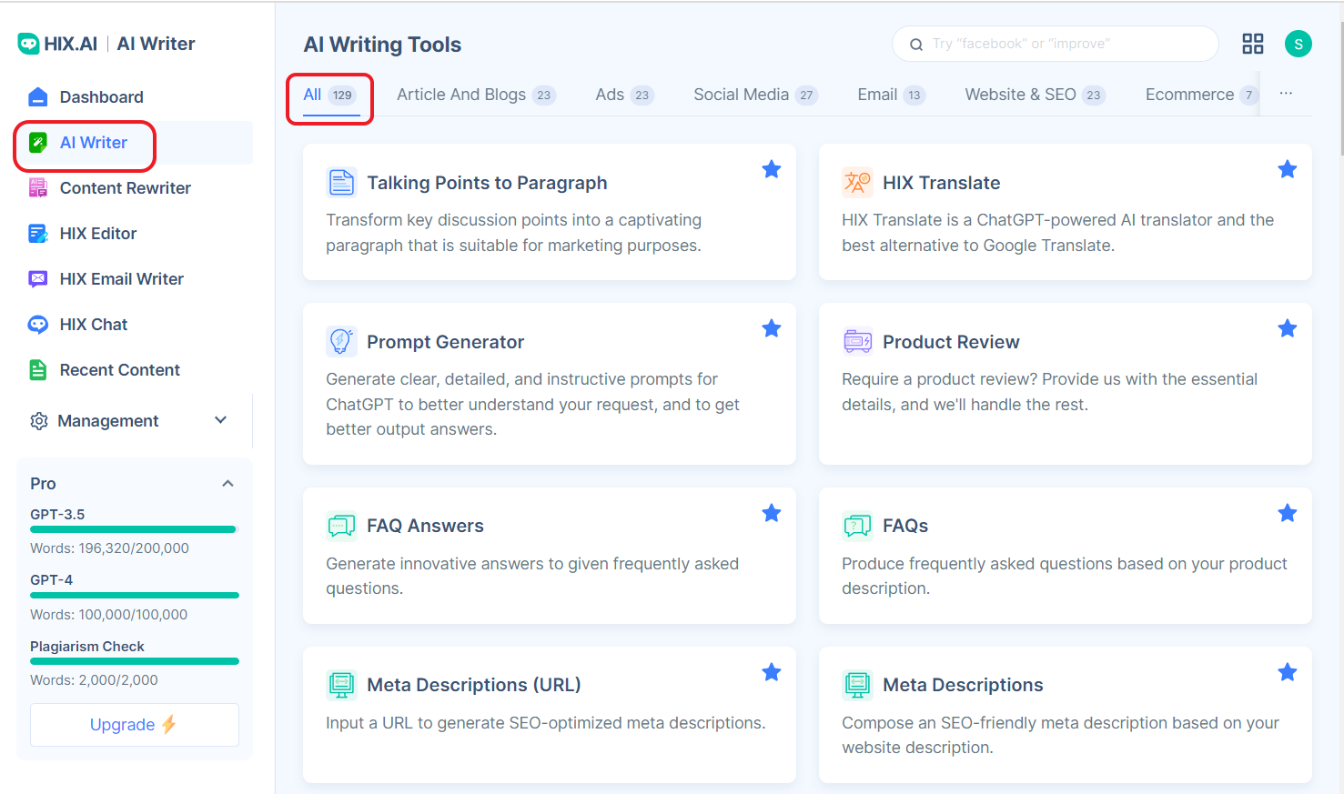Click the HIX Translate tool icon
The image size is (1344, 794).
[856, 183]
